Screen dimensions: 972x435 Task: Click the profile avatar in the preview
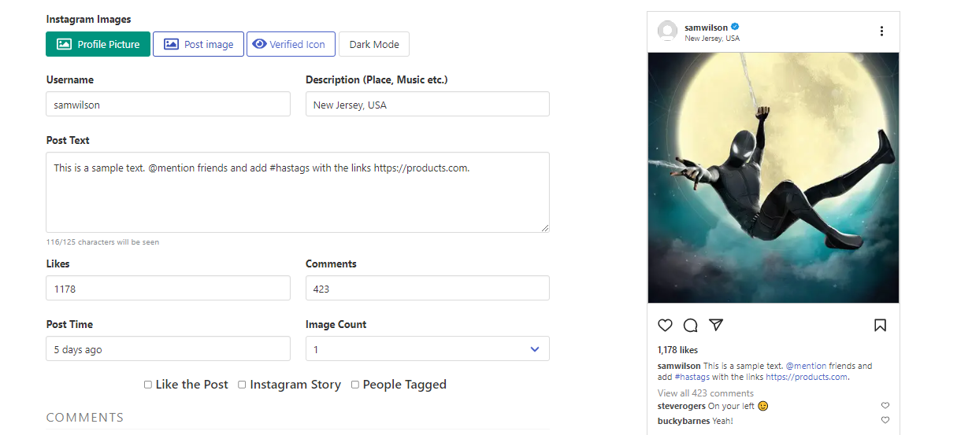coord(667,31)
